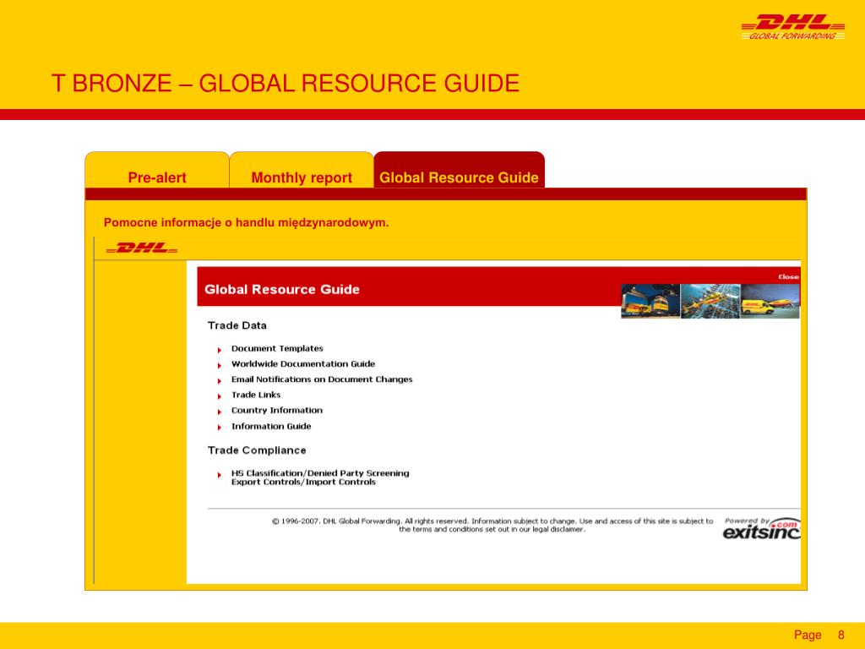Viewport: 865px width, 649px height.
Task: Open Worldwide Documentation Guide link
Action: pos(303,363)
